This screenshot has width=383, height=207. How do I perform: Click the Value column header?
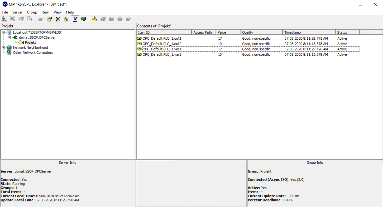(x=228, y=32)
